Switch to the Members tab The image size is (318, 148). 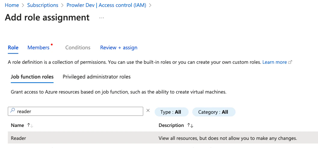38,48
